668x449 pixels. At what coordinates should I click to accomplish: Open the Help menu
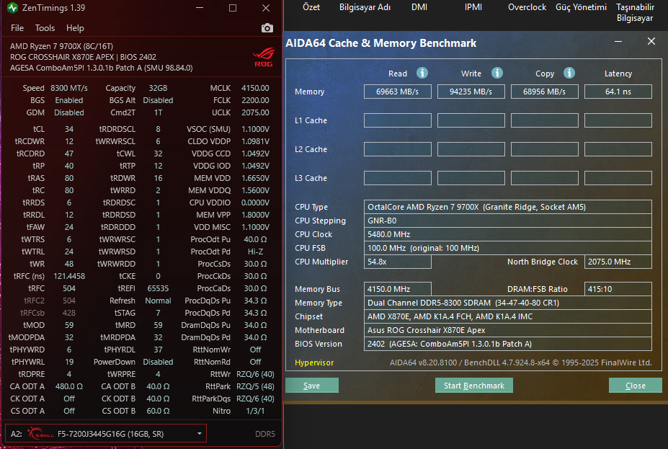75,28
